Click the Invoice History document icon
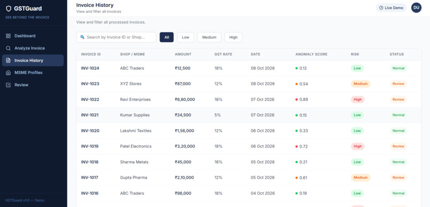Screen dimensions: 430x207 click(x=8, y=60)
